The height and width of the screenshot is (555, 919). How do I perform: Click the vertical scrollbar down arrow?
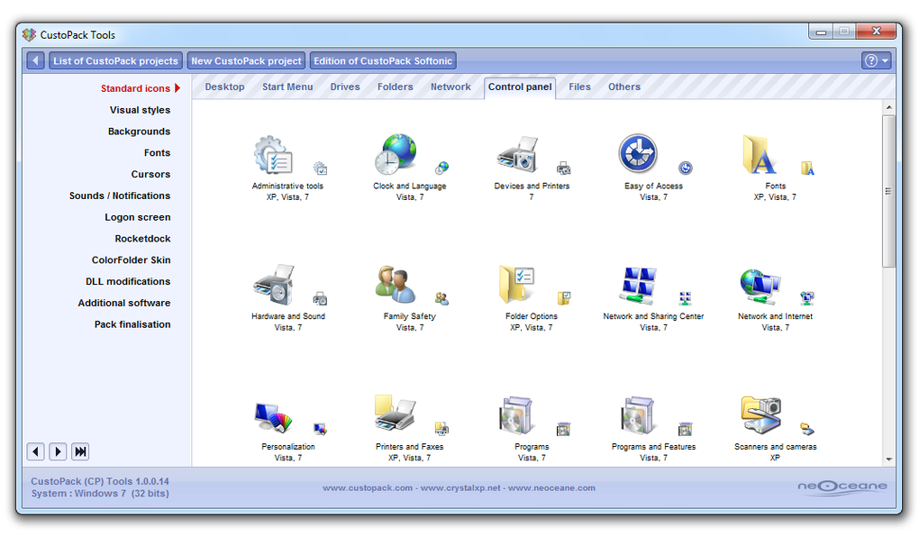pos(889,459)
